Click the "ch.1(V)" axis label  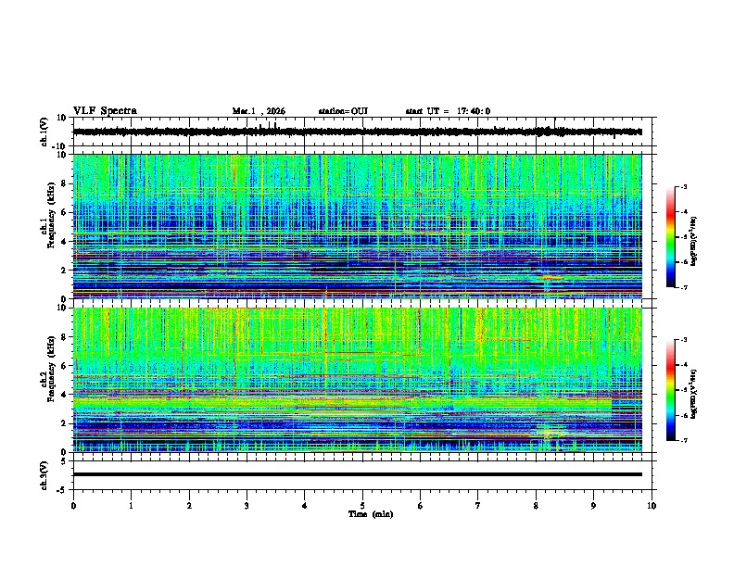[x=44, y=132]
